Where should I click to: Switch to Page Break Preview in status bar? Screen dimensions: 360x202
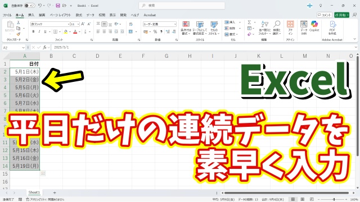[312, 199]
